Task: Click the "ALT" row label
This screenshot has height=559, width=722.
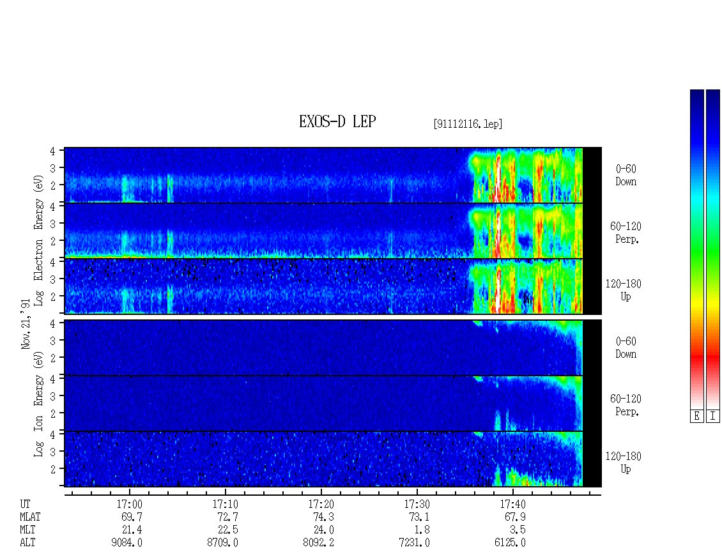Action: (27, 543)
